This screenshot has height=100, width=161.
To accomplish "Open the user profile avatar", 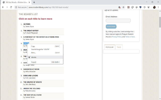I will pos(154,7).
